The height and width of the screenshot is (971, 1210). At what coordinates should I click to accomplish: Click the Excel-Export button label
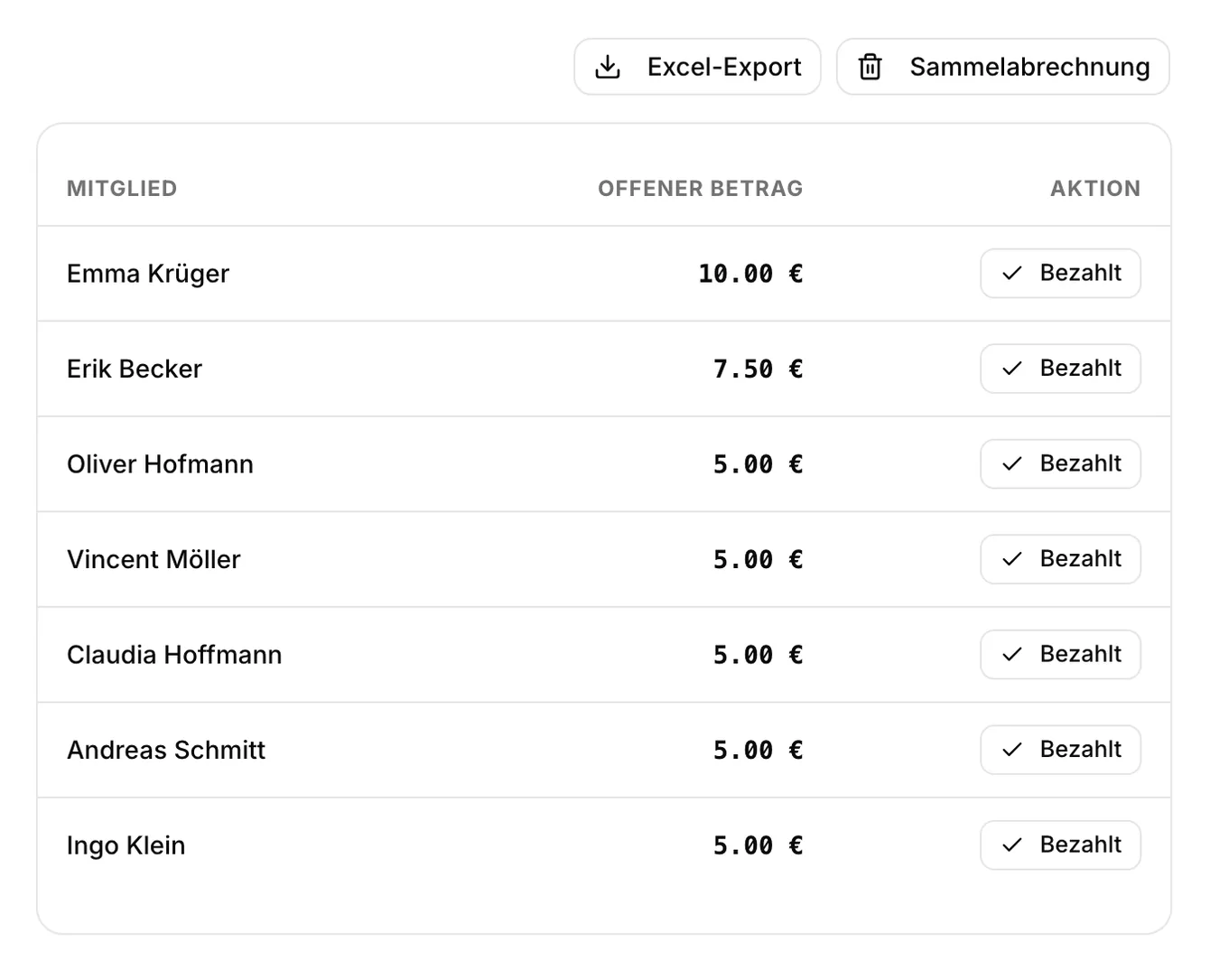tap(724, 67)
